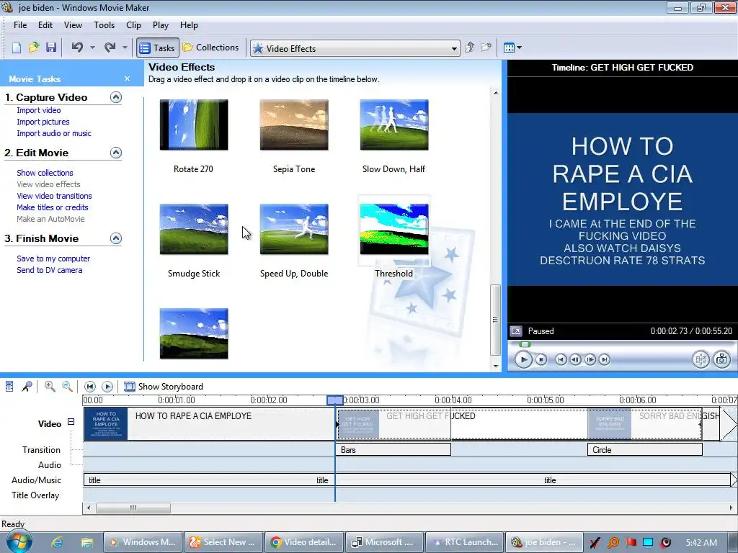Click the Show Storyboard button

(x=164, y=387)
